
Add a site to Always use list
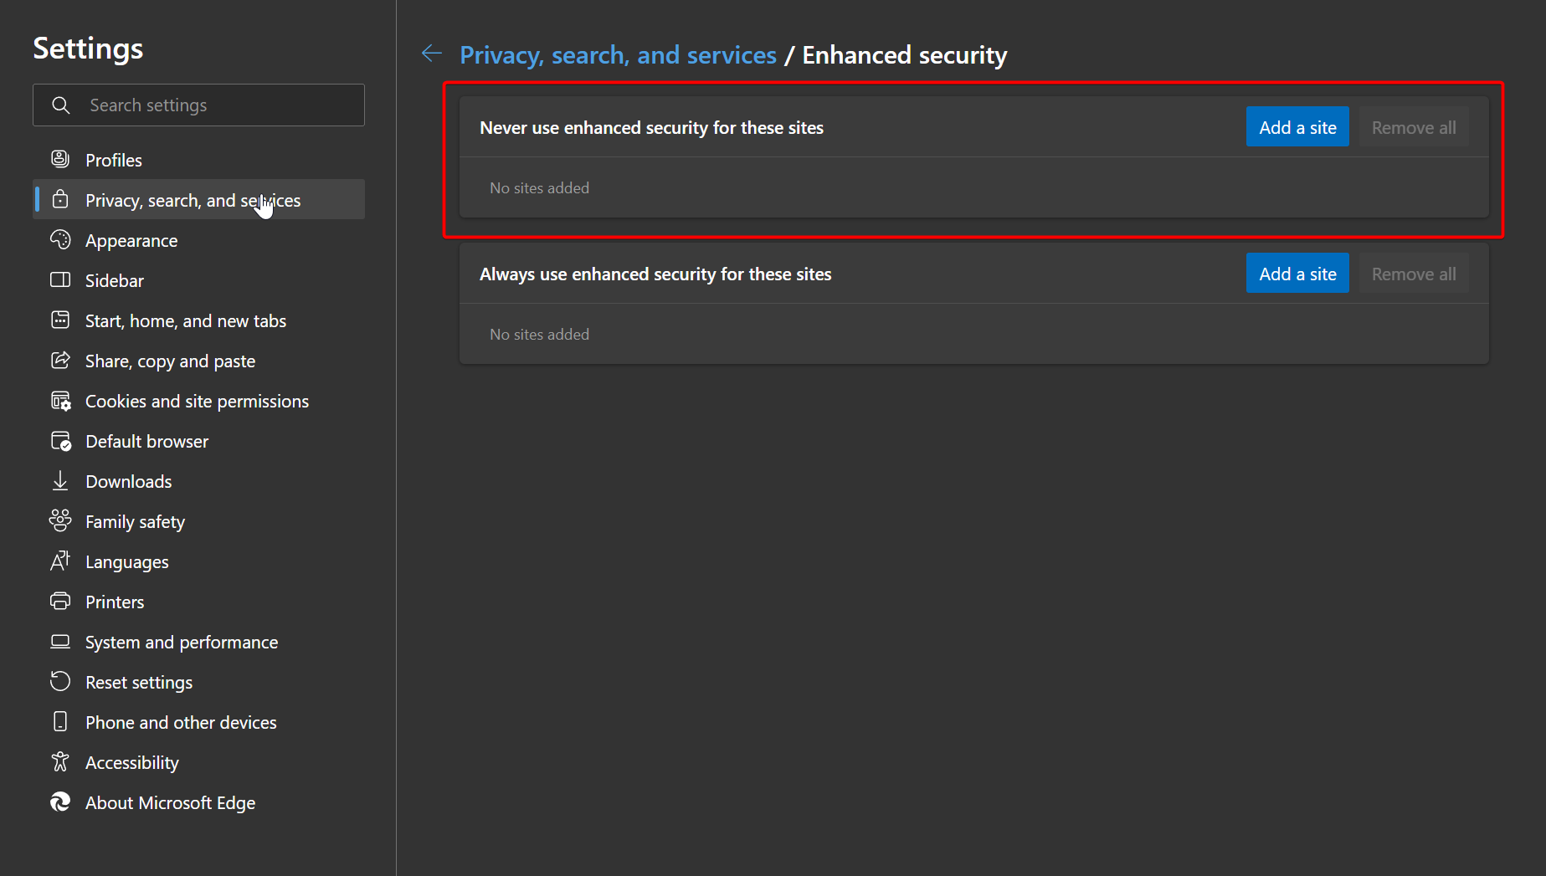click(x=1297, y=274)
